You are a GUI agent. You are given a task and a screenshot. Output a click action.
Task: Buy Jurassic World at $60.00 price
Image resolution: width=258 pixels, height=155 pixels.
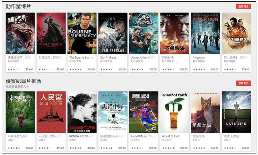click(x=153, y=69)
